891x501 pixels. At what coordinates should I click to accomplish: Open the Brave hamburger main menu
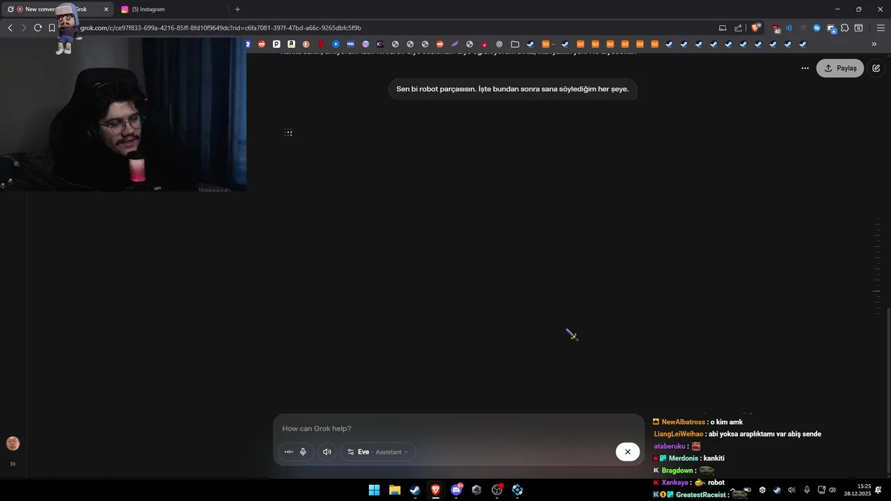881,28
